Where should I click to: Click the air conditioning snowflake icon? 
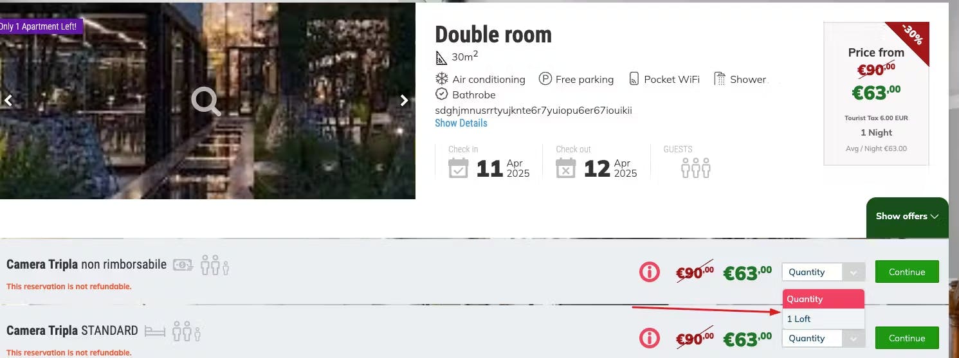pos(442,79)
